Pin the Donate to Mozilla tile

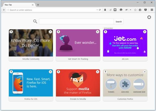58,72
